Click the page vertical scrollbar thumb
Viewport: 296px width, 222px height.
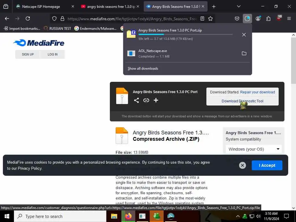pos(294,60)
